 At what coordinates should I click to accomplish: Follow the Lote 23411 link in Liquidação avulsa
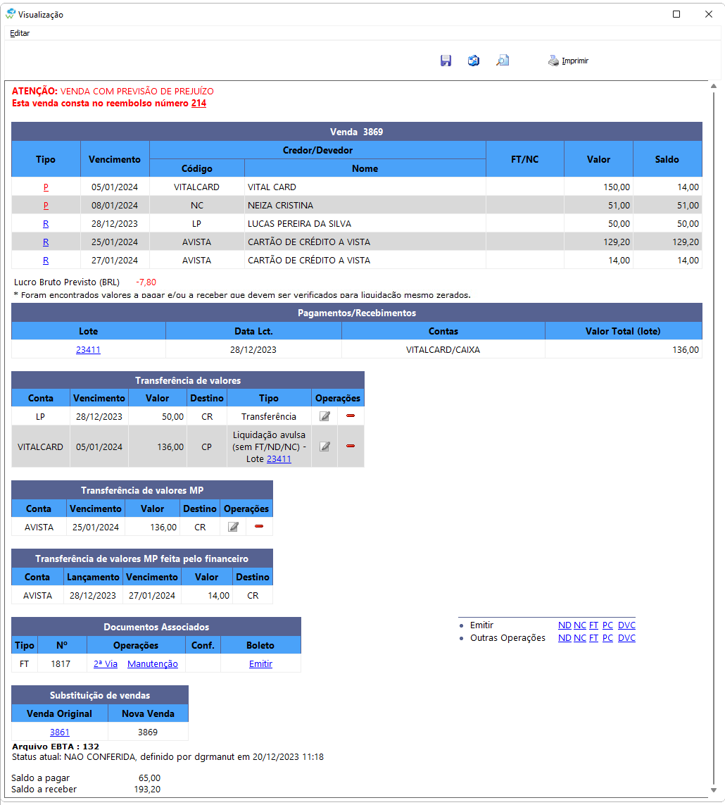coord(279,459)
